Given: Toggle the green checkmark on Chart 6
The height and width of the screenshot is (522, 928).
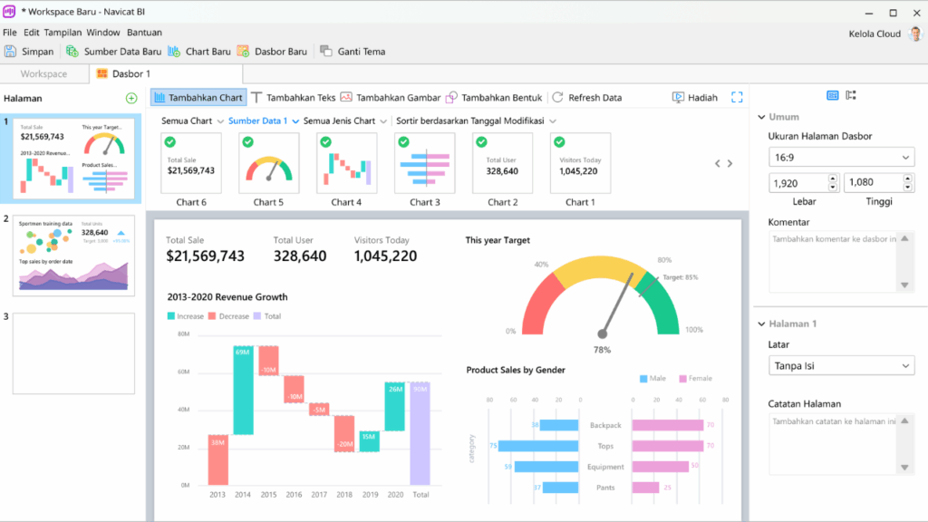Looking at the screenshot, I should point(171,142).
